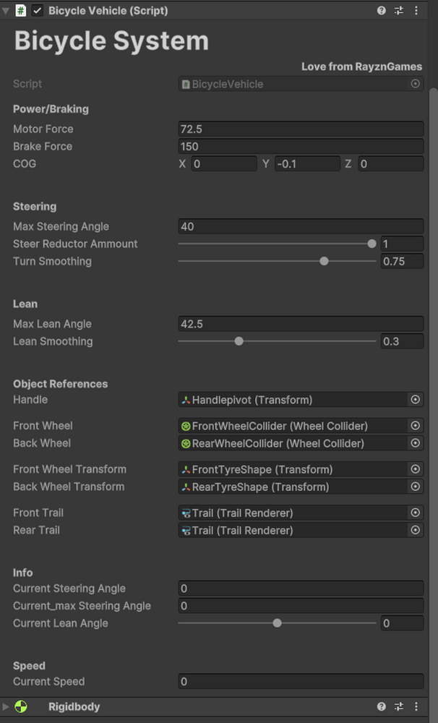
Task: Click the Motor Force input field
Action: 301,129
